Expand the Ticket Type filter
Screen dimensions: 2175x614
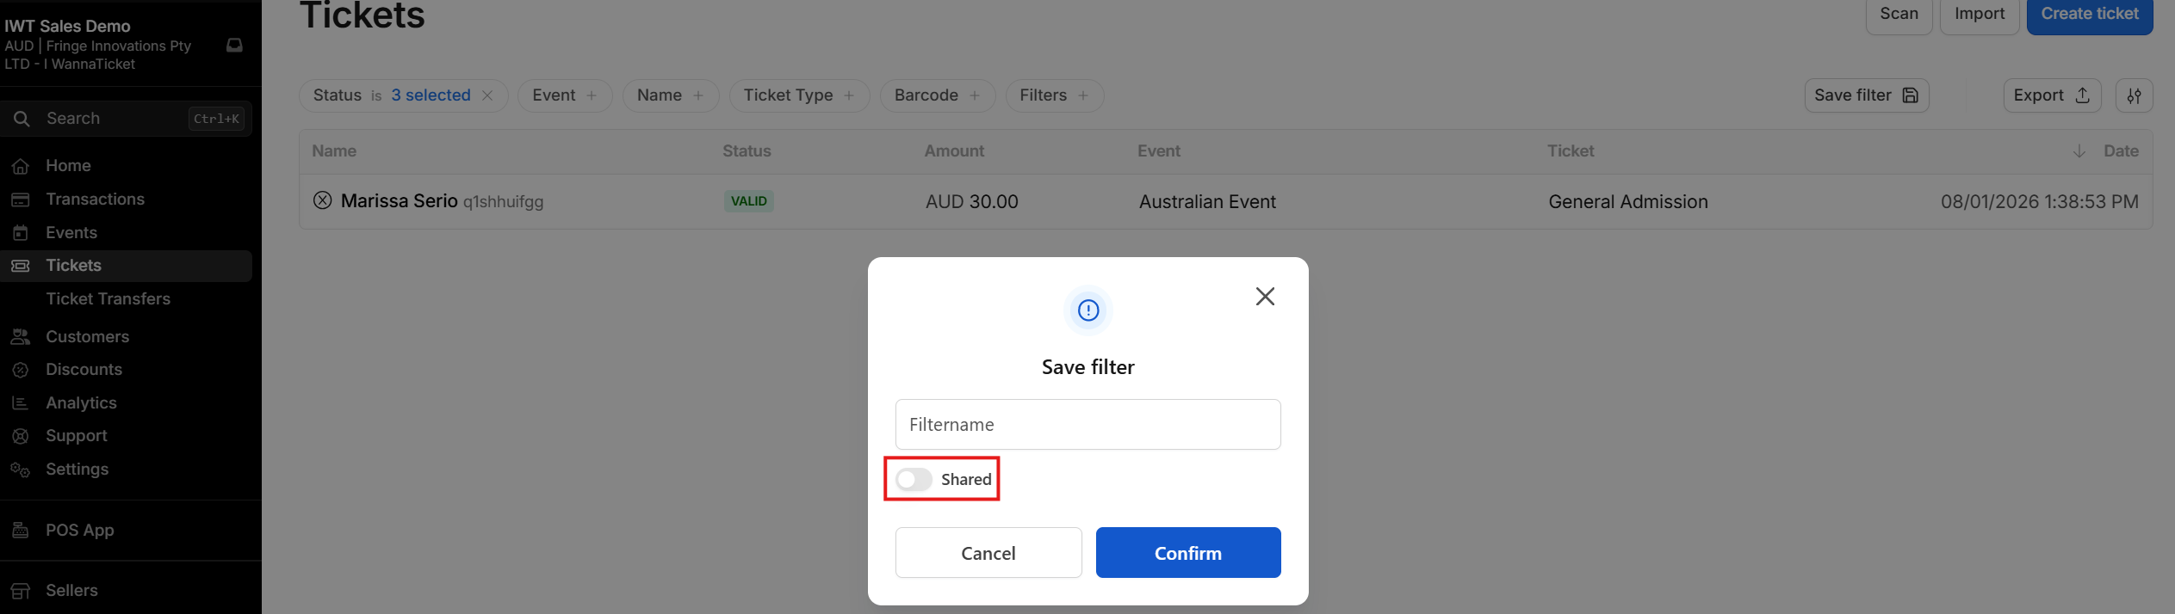click(798, 95)
